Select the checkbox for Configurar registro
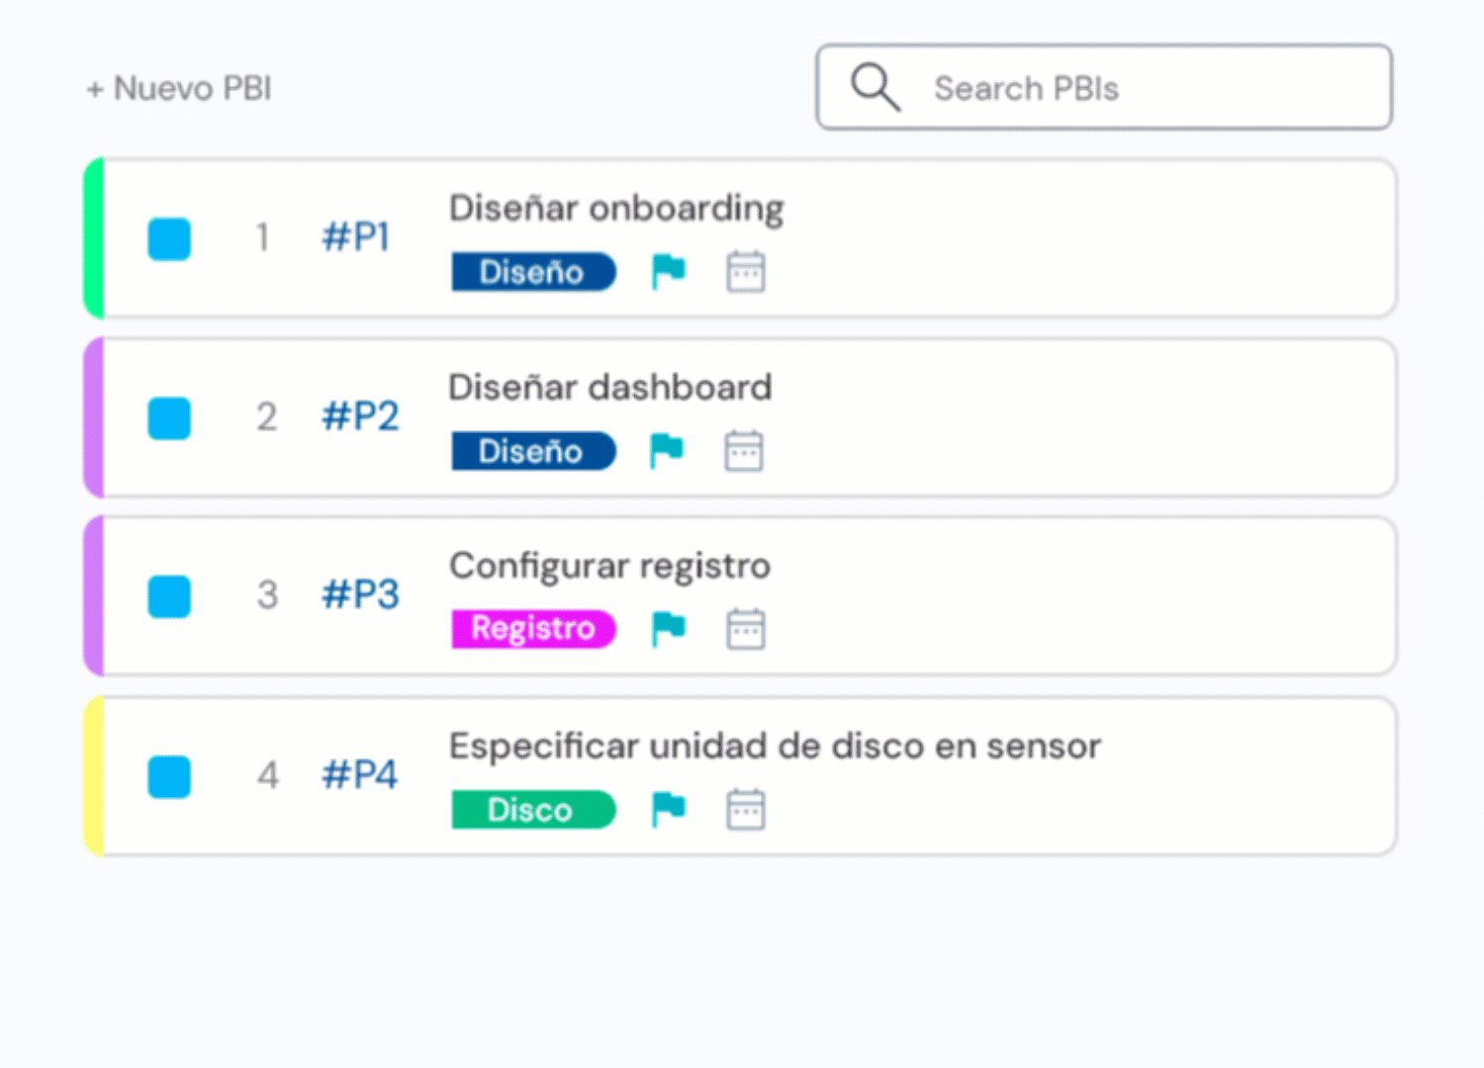The width and height of the screenshot is (1484, 1068). (x=168, y=596)
